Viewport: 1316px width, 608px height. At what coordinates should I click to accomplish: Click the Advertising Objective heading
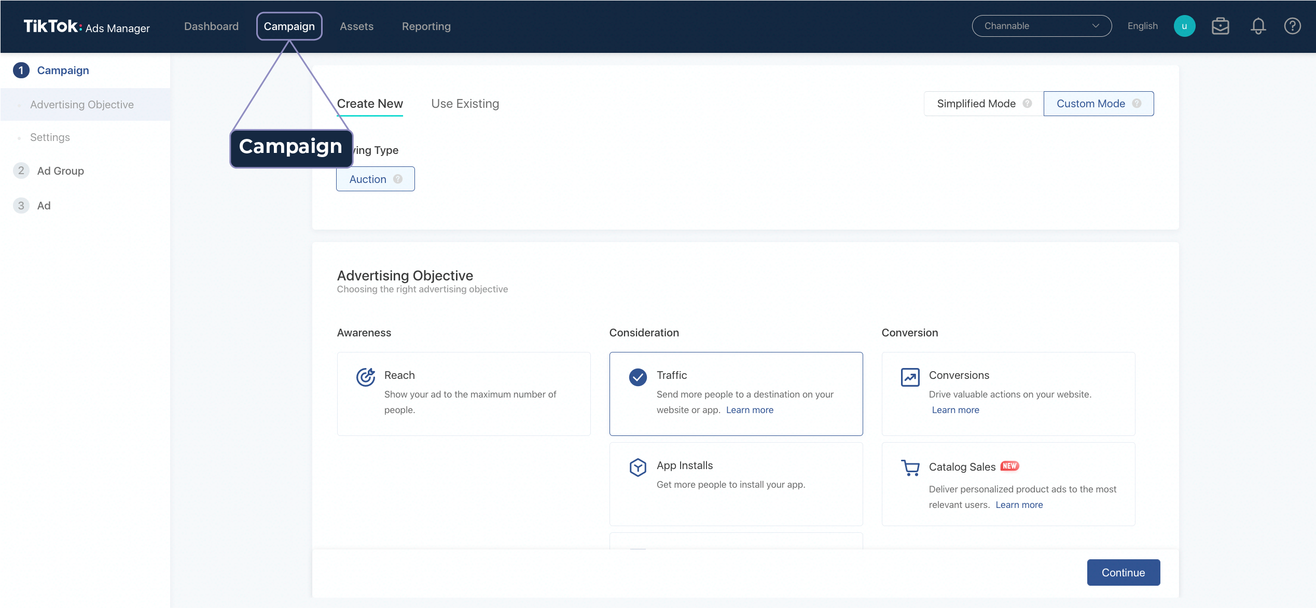[405, 275]
